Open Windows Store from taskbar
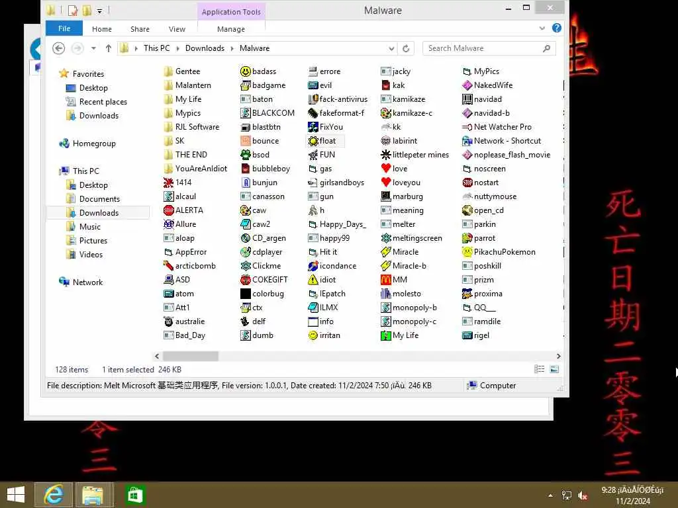Image resolution: width=678 pixels, height=508 pixels. (134, 495)
